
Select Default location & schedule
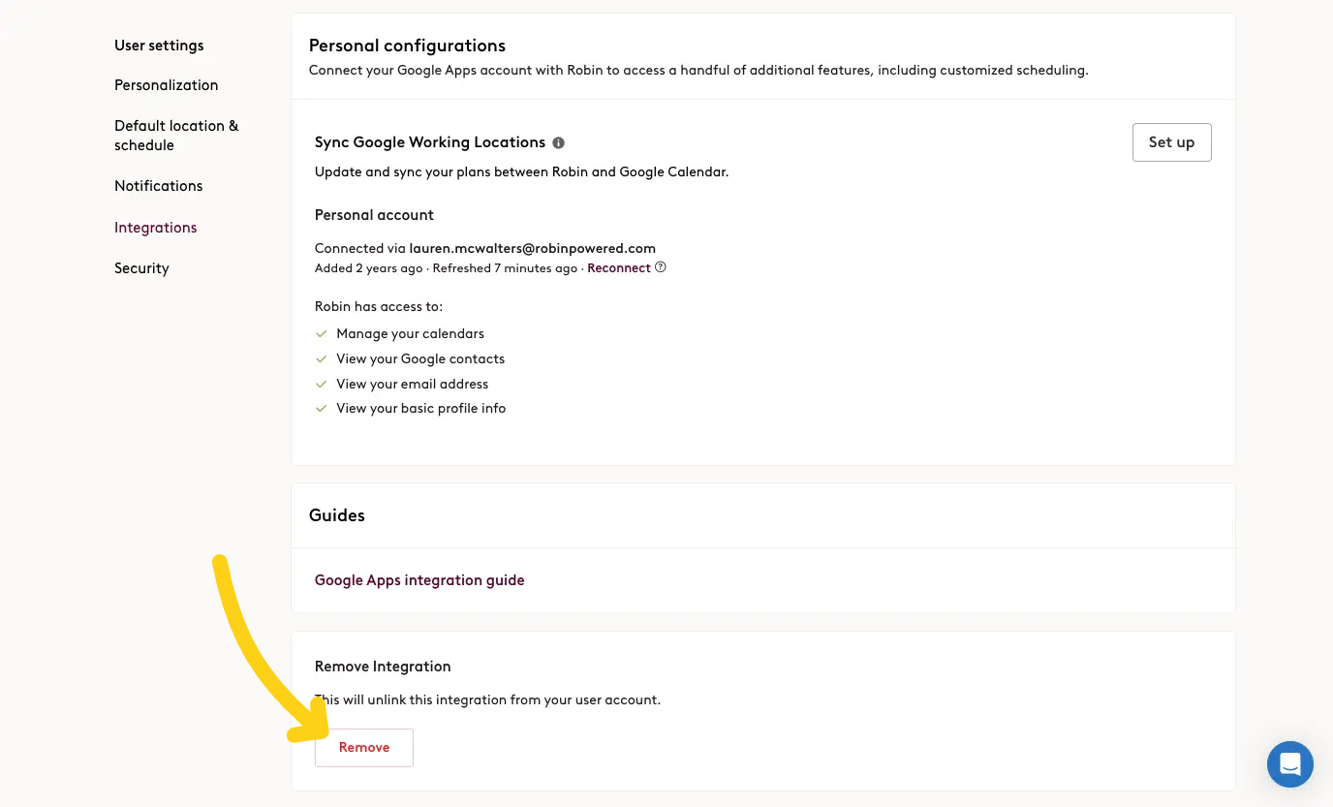pos(176,136)
